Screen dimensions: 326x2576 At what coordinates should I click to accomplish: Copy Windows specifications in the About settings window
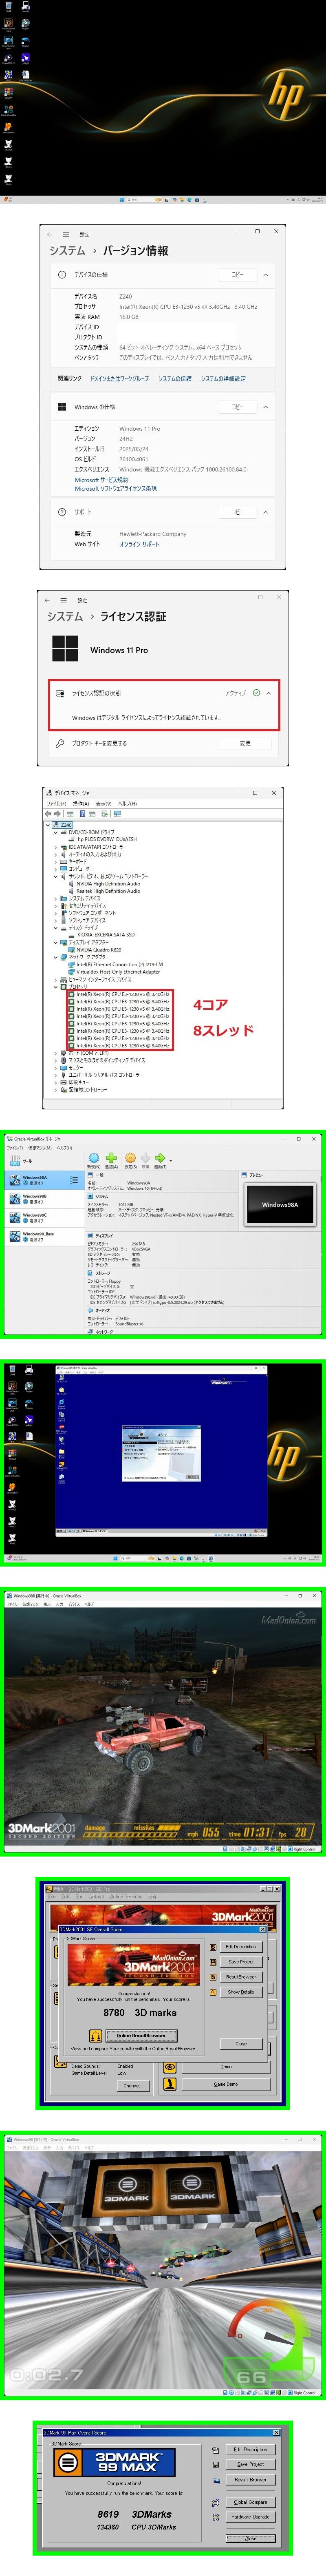[x=237, y=407]
